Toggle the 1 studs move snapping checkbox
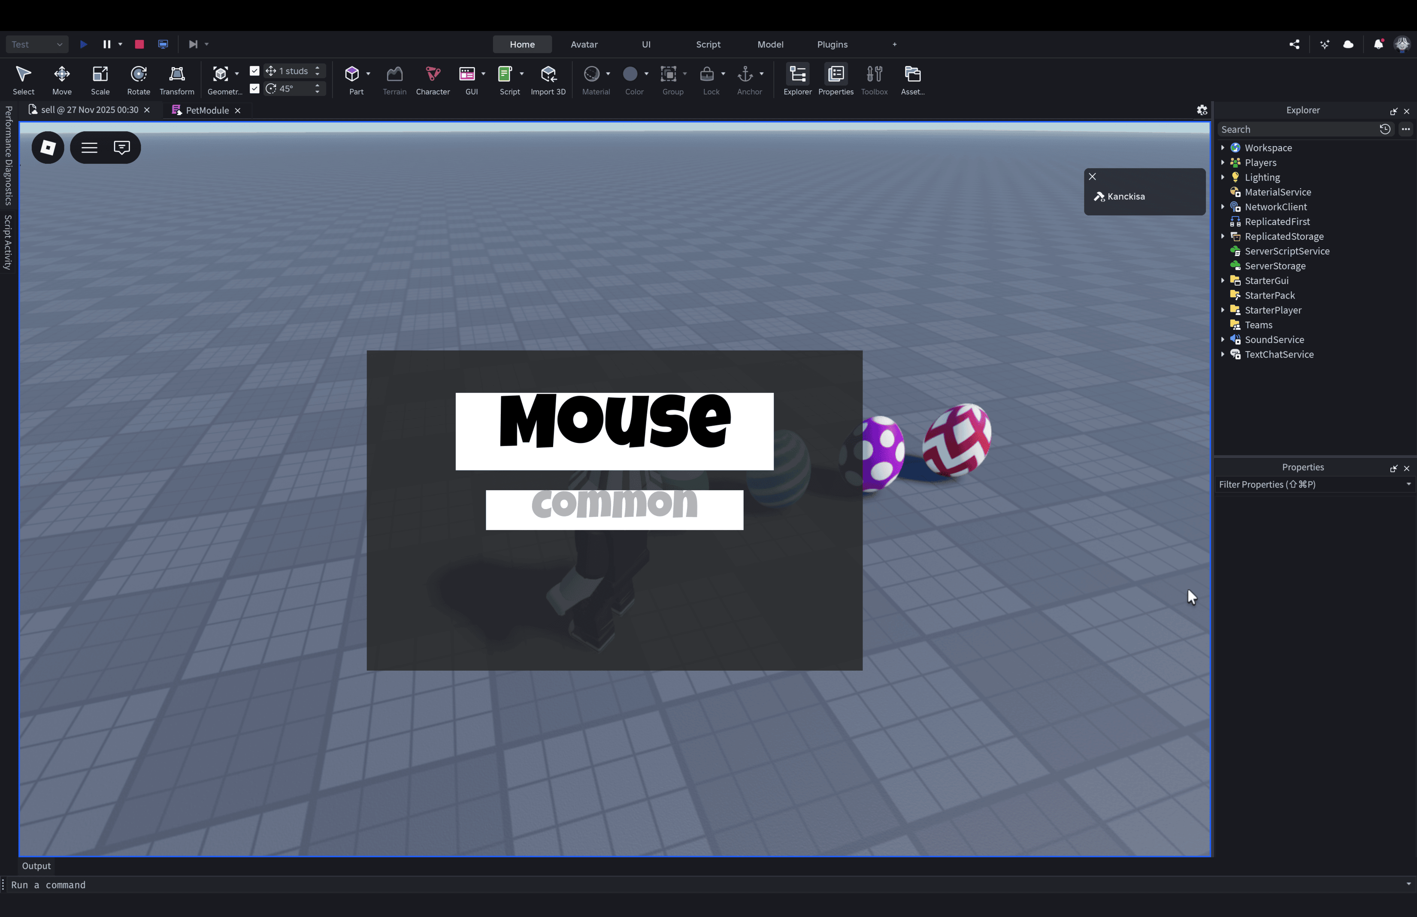 tap(255, 71)
